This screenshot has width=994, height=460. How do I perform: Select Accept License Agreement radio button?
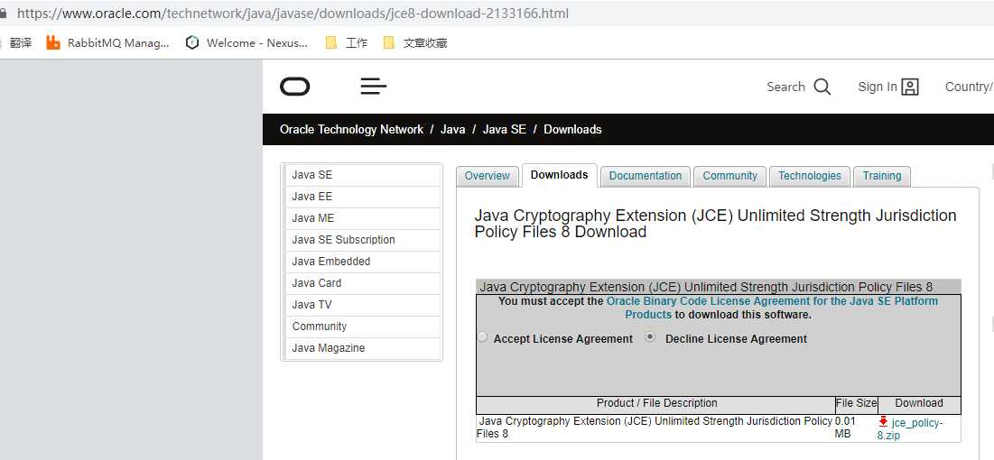(x=483, y=337)
